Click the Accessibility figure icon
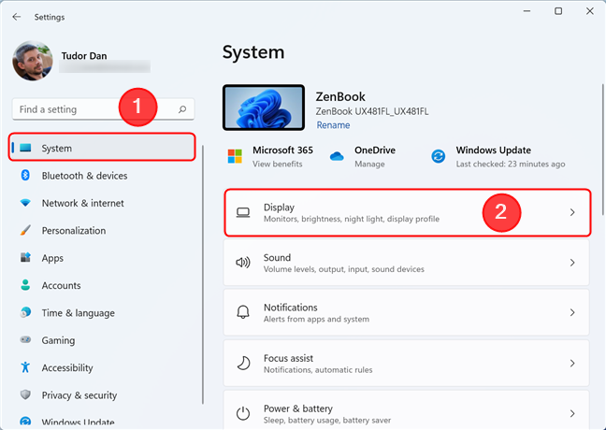606x430 pixels. [x=25, y=367]
